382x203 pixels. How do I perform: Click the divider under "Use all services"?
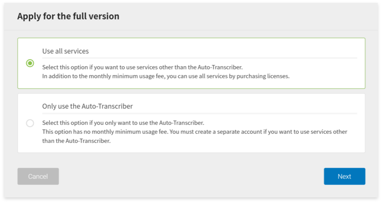pyautogui.click(x=199, y=58)
